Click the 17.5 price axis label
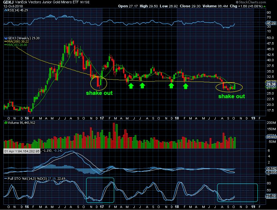The height and width of the screenshot is (210, 277). (x=270, y=110)
